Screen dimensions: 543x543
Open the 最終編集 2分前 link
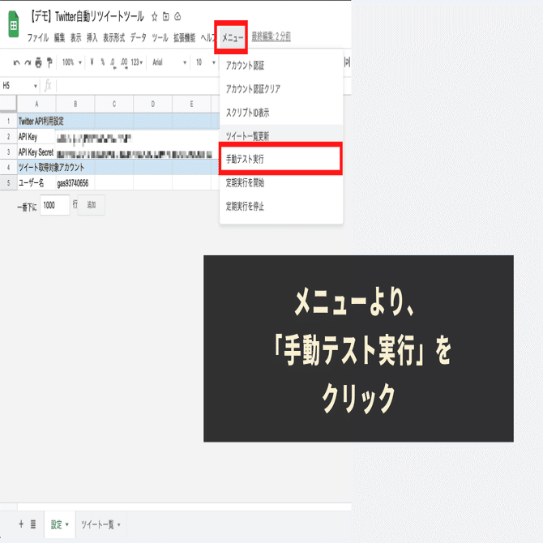(271, 36)
